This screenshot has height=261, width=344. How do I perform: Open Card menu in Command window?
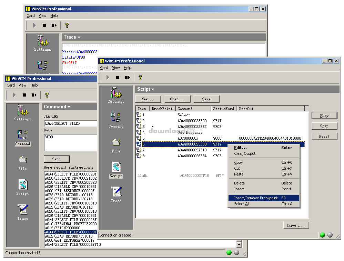[11, 85]
